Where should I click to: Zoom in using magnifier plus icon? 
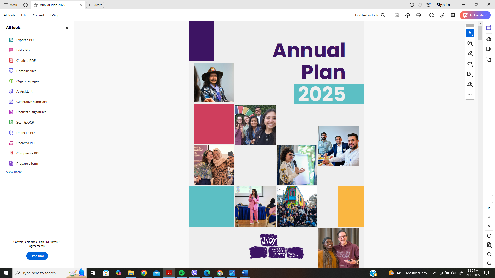(489, 254)
